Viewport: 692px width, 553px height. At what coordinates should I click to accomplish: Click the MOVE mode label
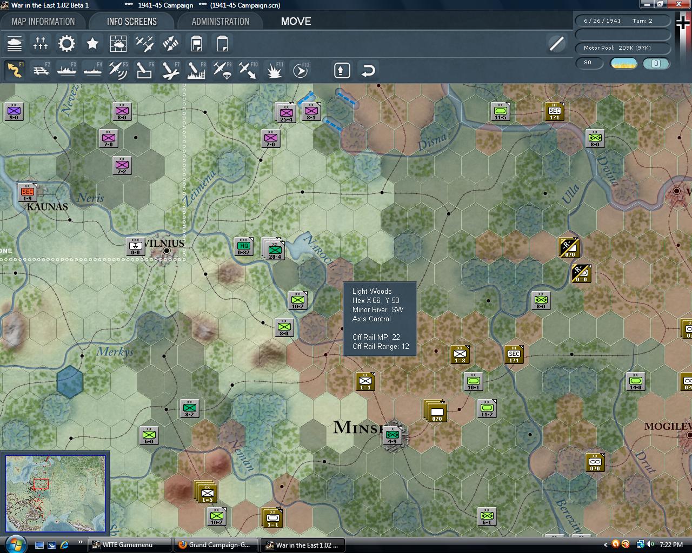tap(296, 22)
